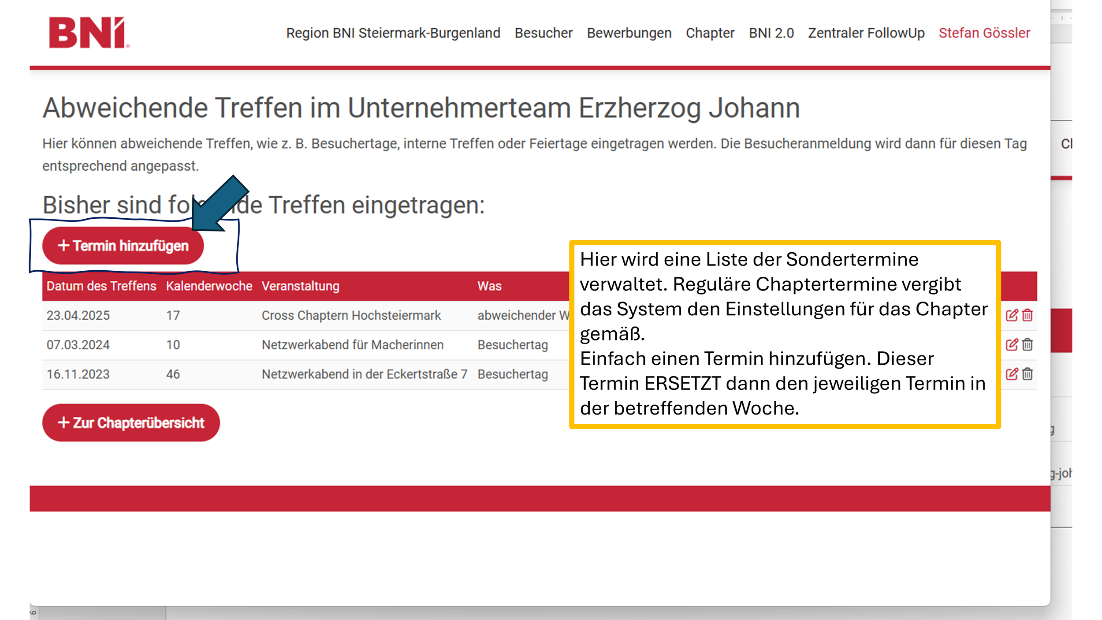Image resolution: width=1102 pixels, height=620 pixels.
Task: Open Zentraler FollowUp page
Action: tap(866, 33)
